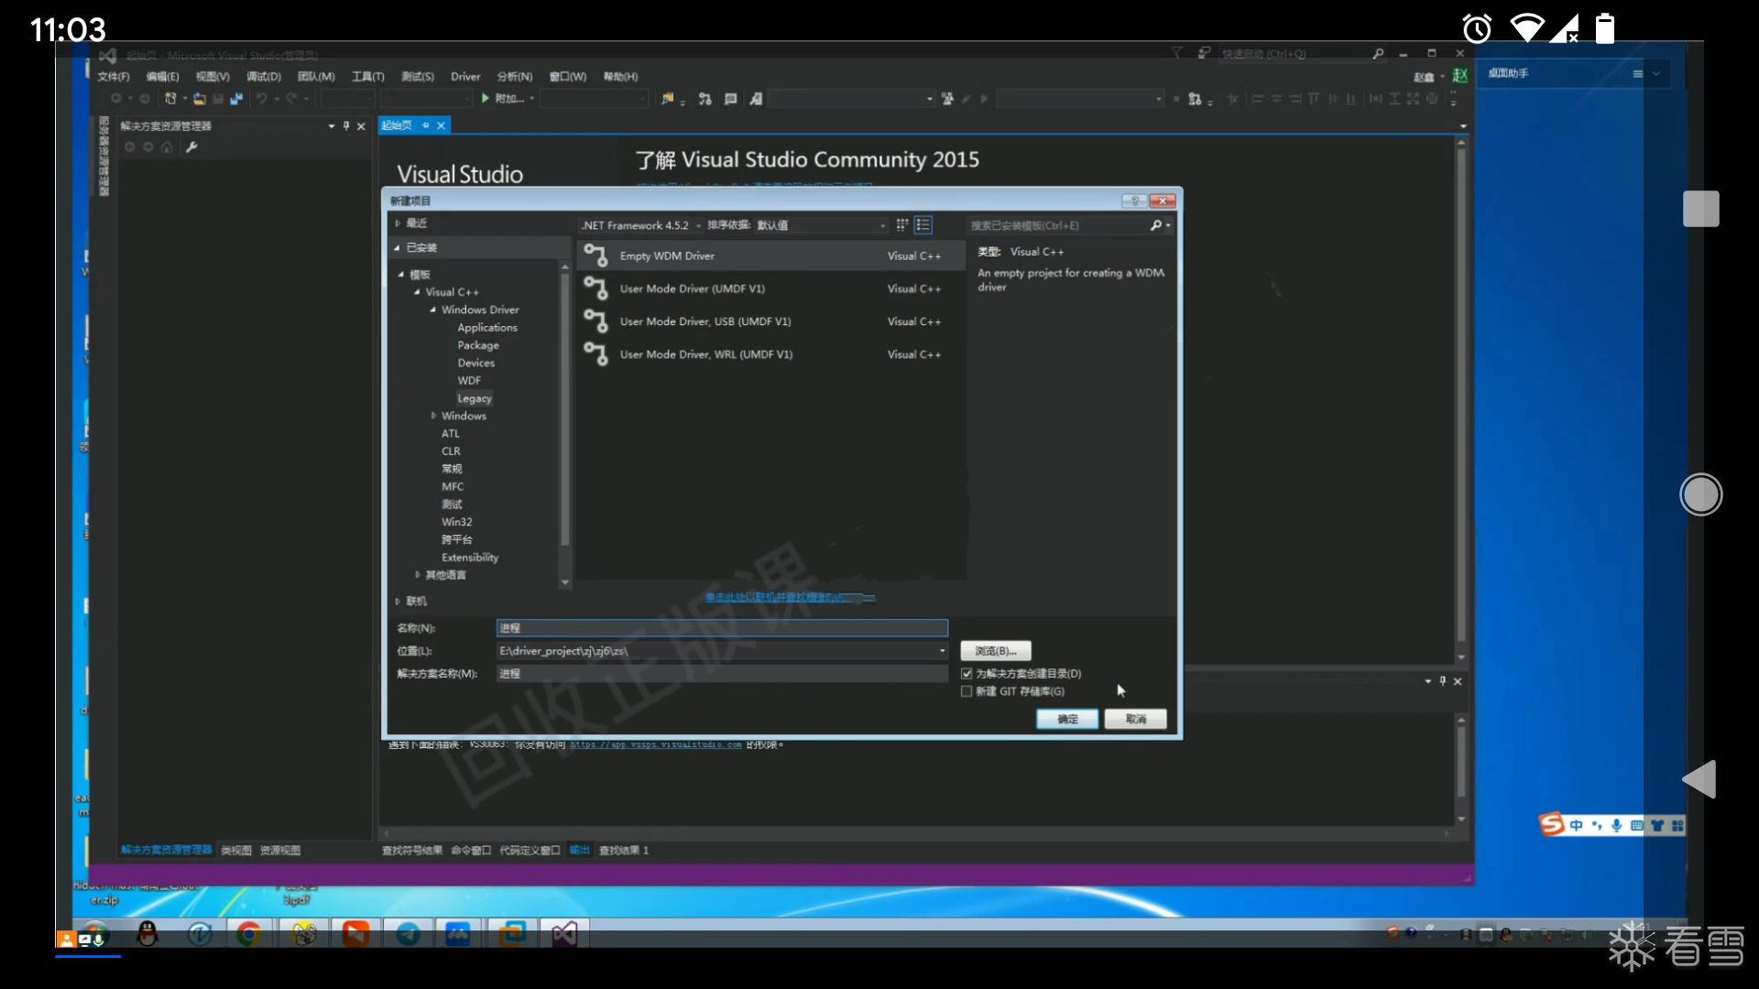Screen dimensions: 1759x989
Task: Click the project name input field
Action: click(x=721, y=628)
